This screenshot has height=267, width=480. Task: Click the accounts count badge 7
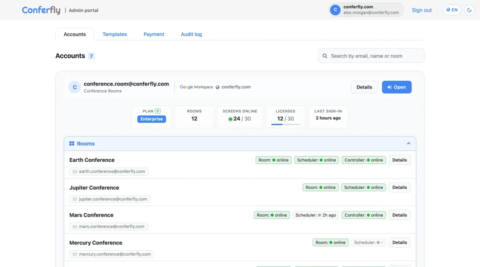pos(91,56)
